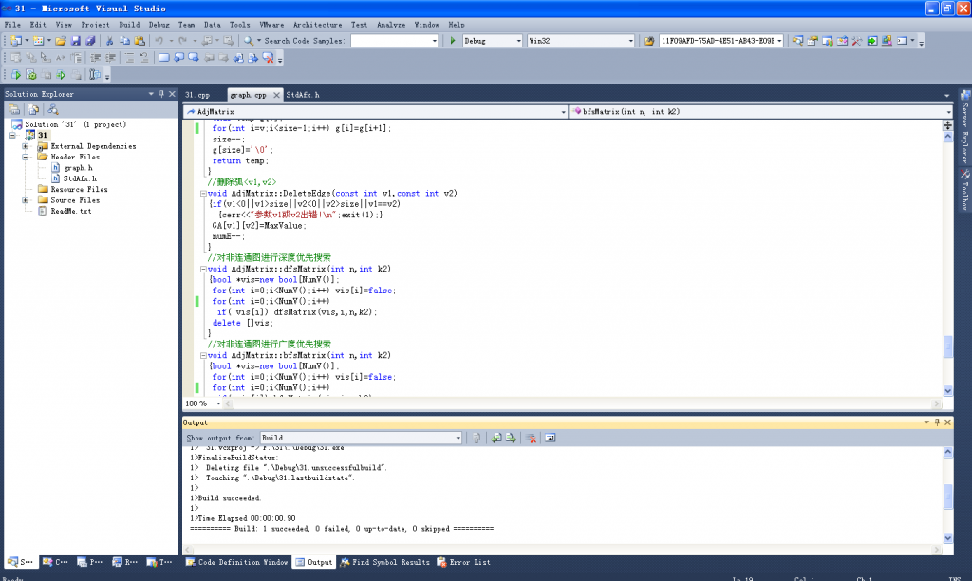
Task: Open the Build menu
Action: point(129,24)
